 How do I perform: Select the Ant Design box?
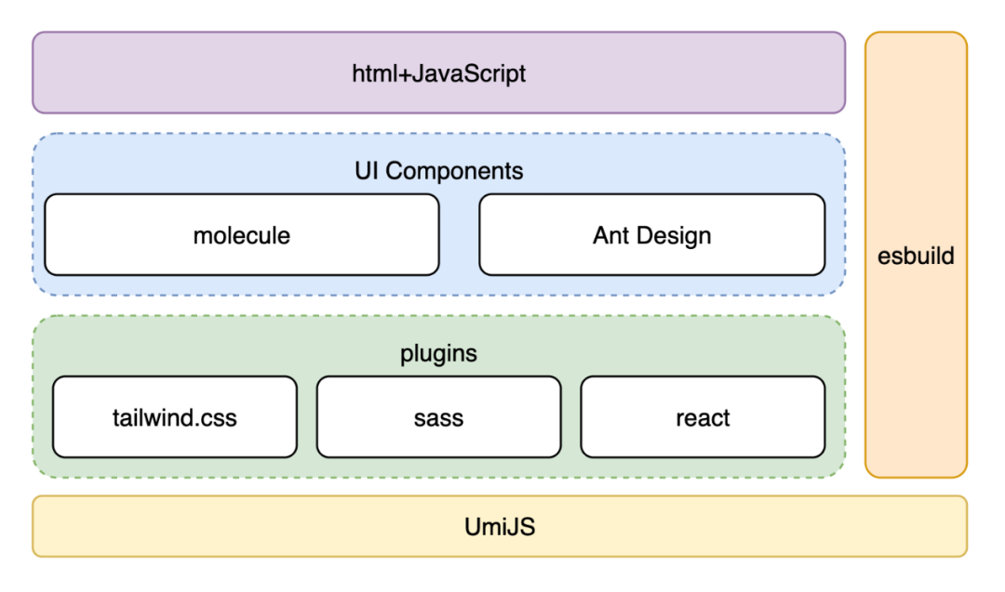(x=651, y=235)
